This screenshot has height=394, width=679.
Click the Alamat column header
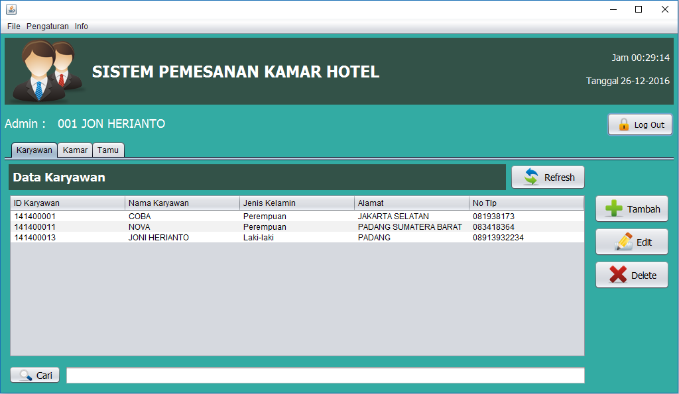(x=411, y=203)
